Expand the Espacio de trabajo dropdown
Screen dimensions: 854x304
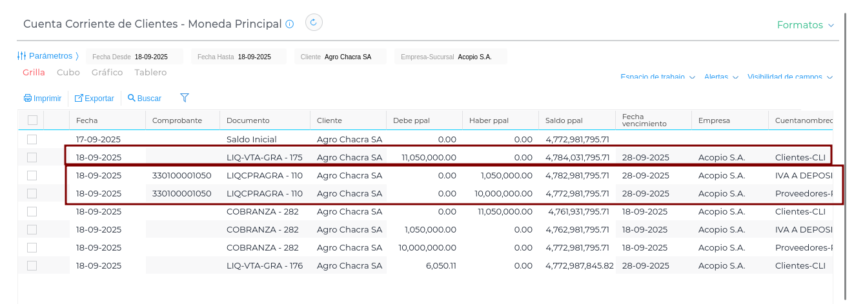(657, 77)
